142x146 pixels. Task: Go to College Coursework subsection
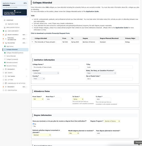tap(12, 59)
